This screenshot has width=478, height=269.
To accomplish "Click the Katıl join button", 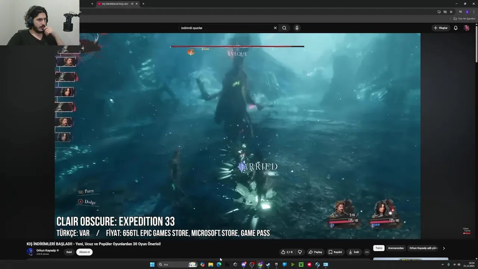I will 69,252.
